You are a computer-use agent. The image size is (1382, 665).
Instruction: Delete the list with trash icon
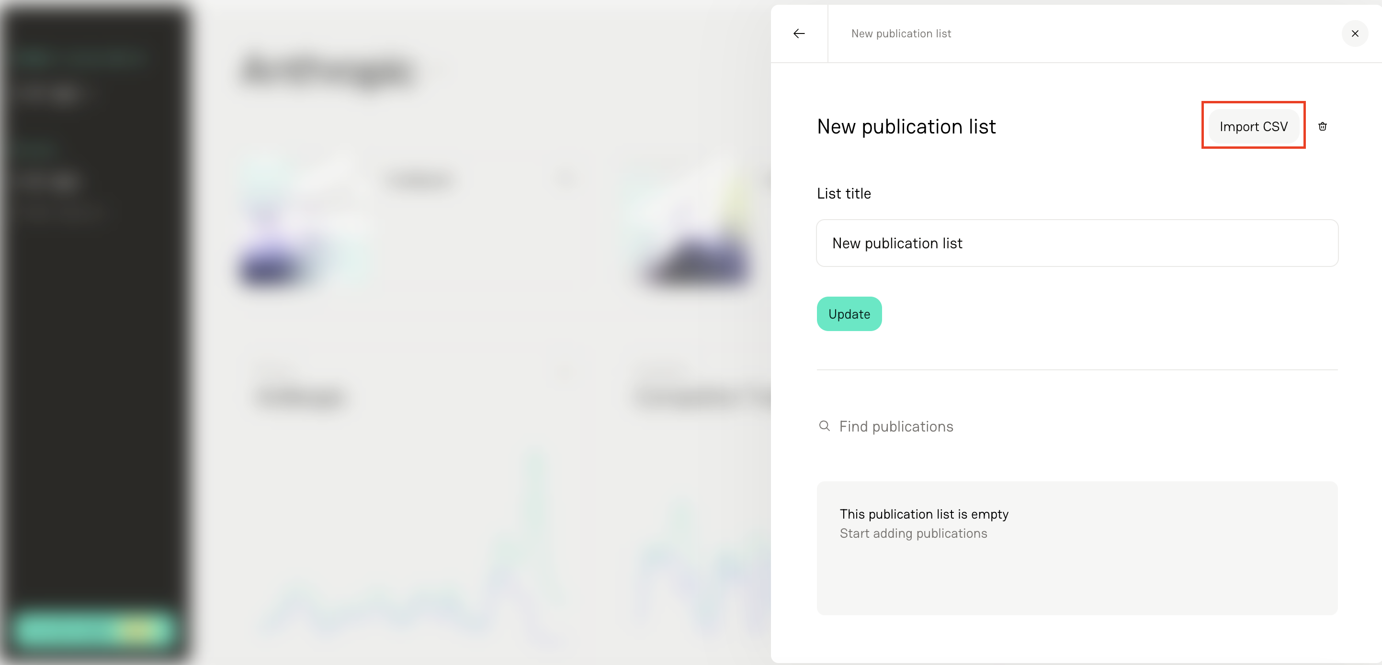click(1323, 126)
